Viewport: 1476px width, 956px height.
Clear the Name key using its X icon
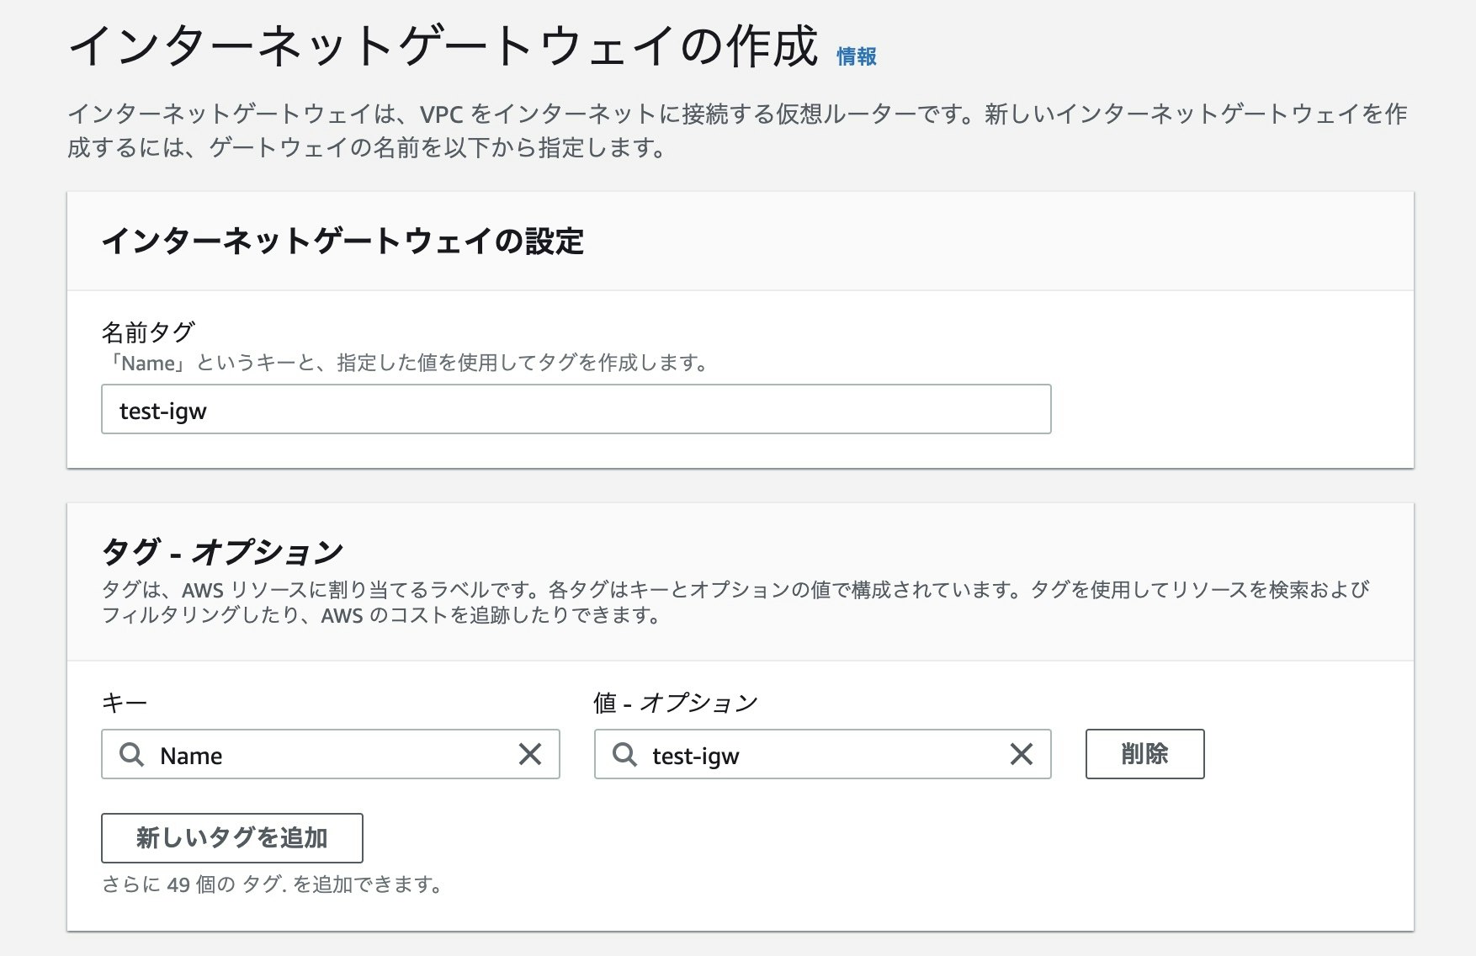(x=530, y=755)
